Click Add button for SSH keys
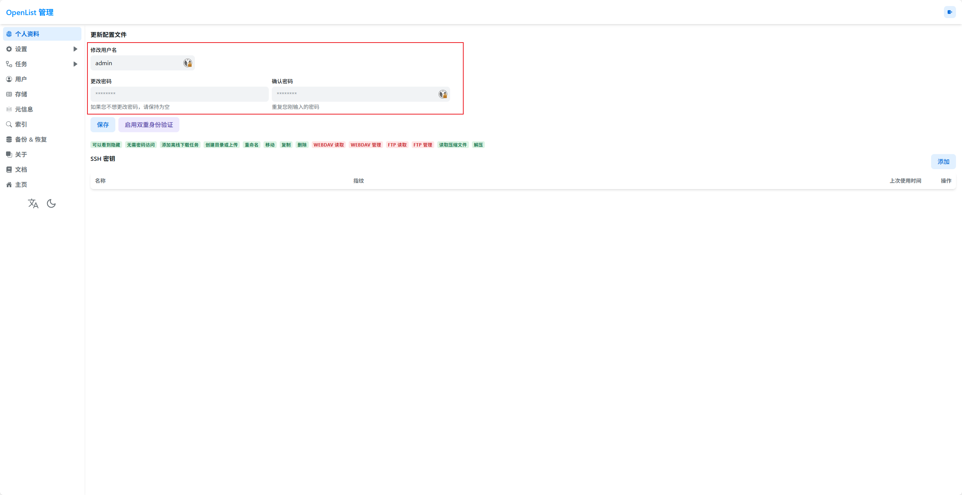This screenshot has width=962, height=495. tap(943, 162)
